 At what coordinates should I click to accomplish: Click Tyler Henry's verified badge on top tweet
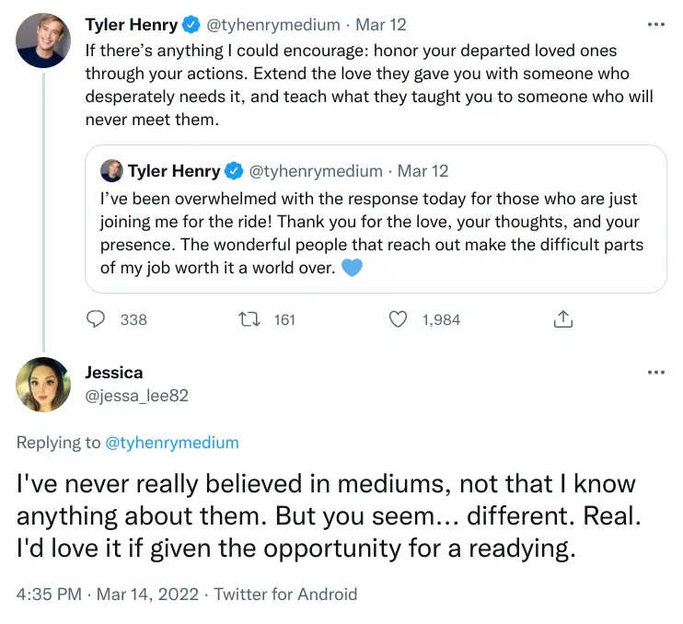pyautogui.click(x=191, y=25)
